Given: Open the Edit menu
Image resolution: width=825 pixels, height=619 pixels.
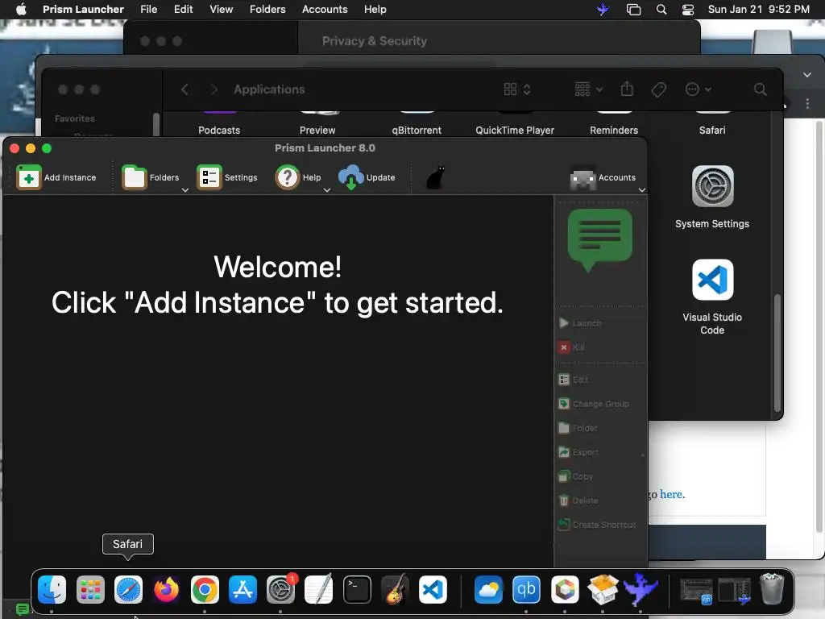Looking at the screenshot, I should 183,9.
